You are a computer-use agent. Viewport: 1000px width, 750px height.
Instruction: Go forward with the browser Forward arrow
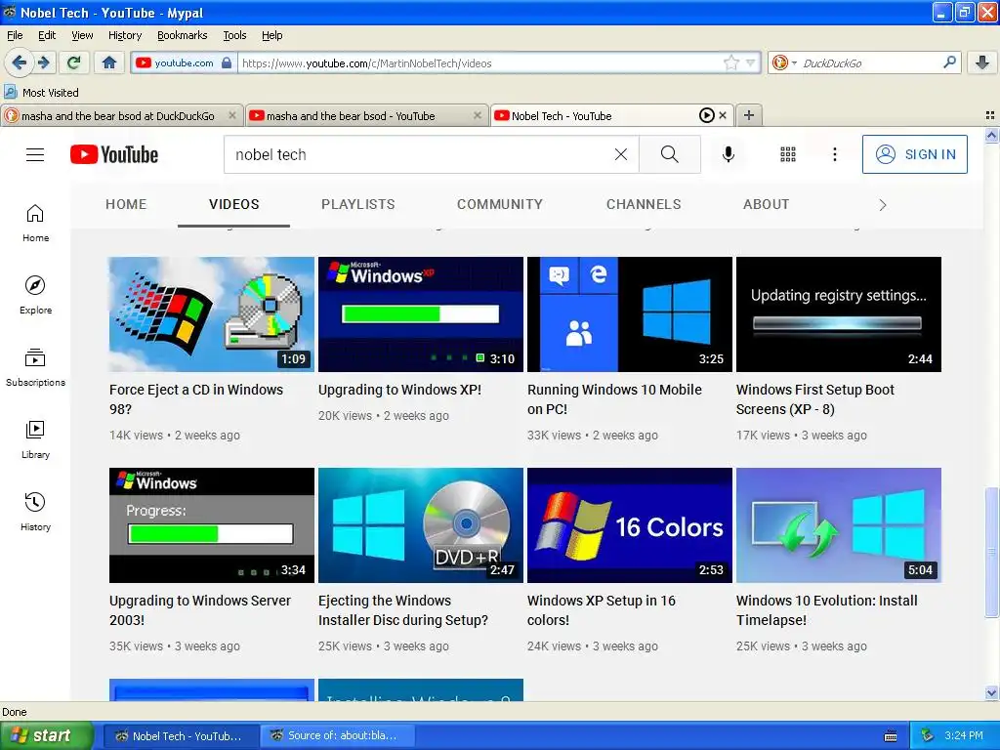(x=43, y=62)
